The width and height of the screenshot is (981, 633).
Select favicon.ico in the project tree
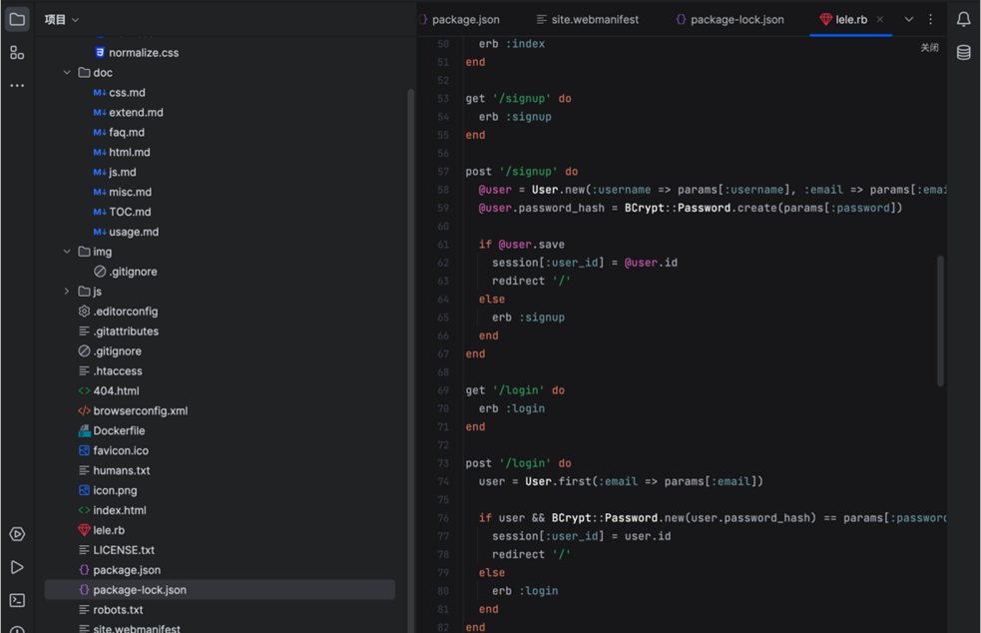click(121, 451)
